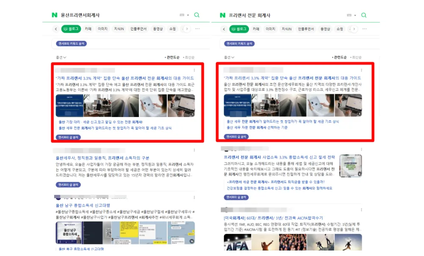The image size is (424, 256).
Task: Open the 가짜 프리랜서 3.3% 계약 title in 울산프리랜서회계사 panel
Action: coord(125,78)
